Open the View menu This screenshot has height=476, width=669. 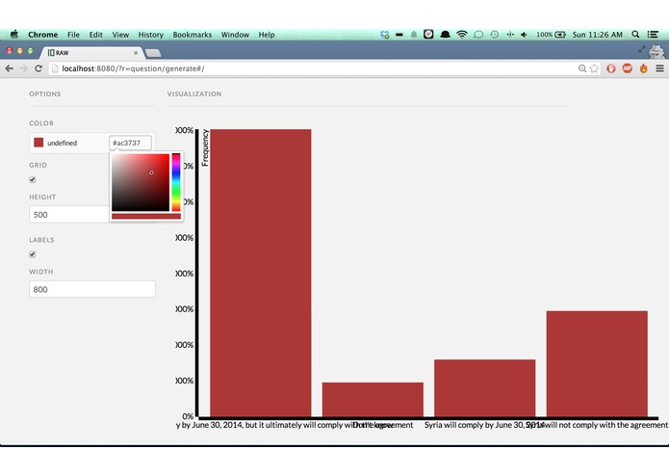tap(120, 35)
